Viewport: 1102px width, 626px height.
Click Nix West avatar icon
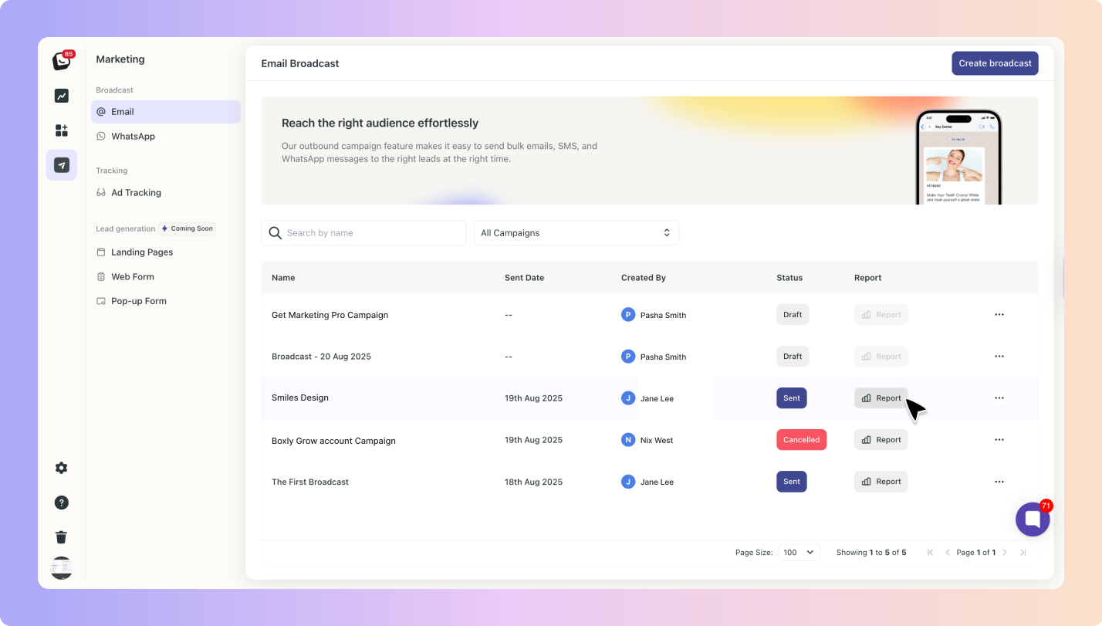coord(628,440)
